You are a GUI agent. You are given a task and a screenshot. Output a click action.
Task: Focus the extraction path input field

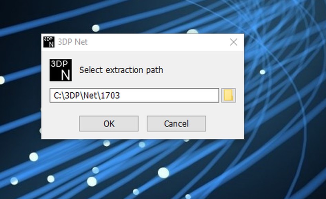coord(134,96)
